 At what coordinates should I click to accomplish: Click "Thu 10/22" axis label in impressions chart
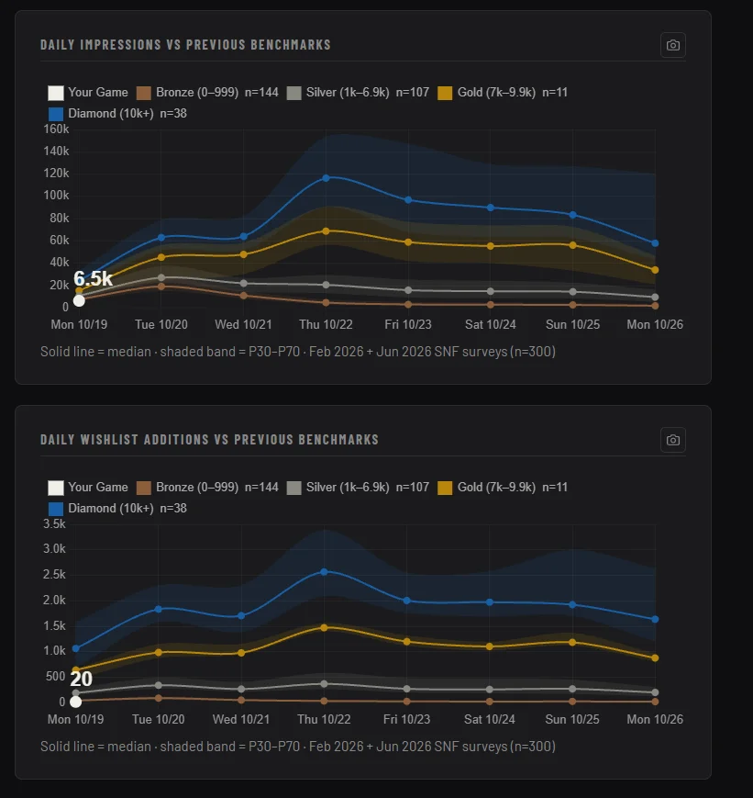(326, 325)
